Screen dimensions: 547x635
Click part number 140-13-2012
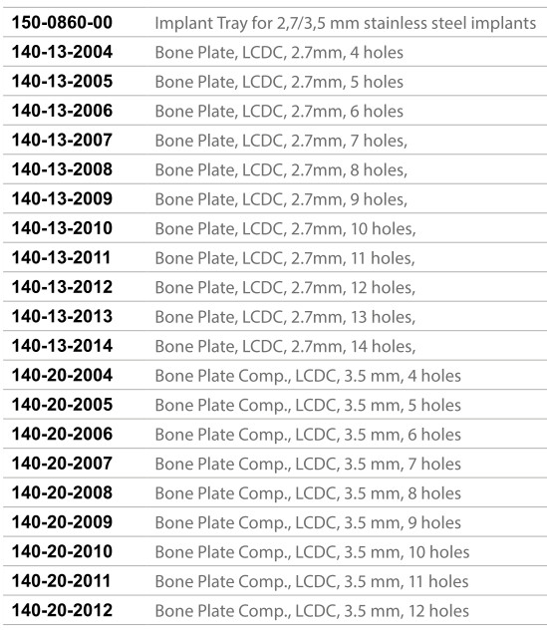tap(62, 287)
